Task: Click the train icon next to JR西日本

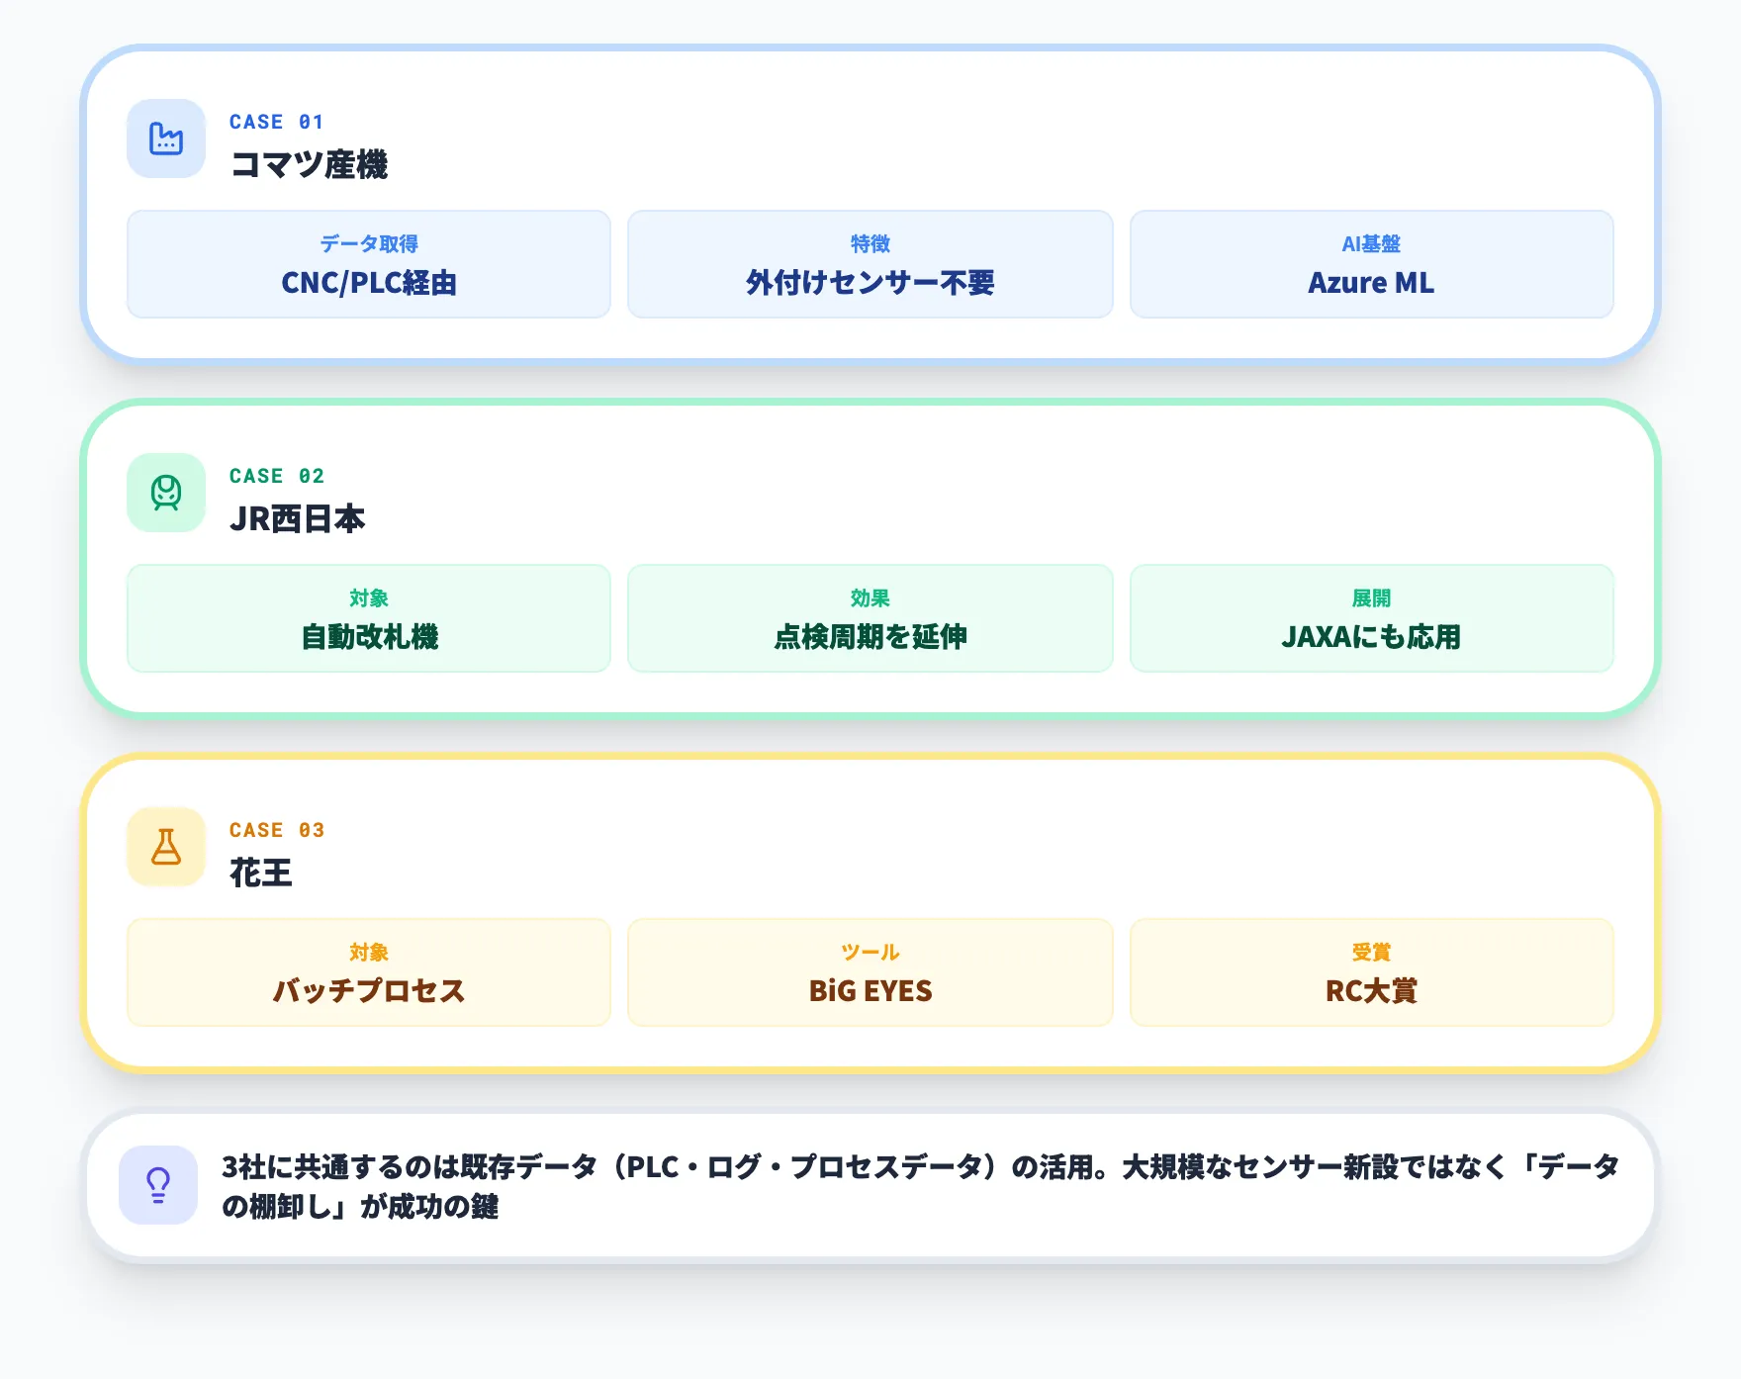Action: tap(166, 493)
